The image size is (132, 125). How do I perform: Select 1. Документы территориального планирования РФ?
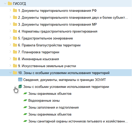click(57, 11)
